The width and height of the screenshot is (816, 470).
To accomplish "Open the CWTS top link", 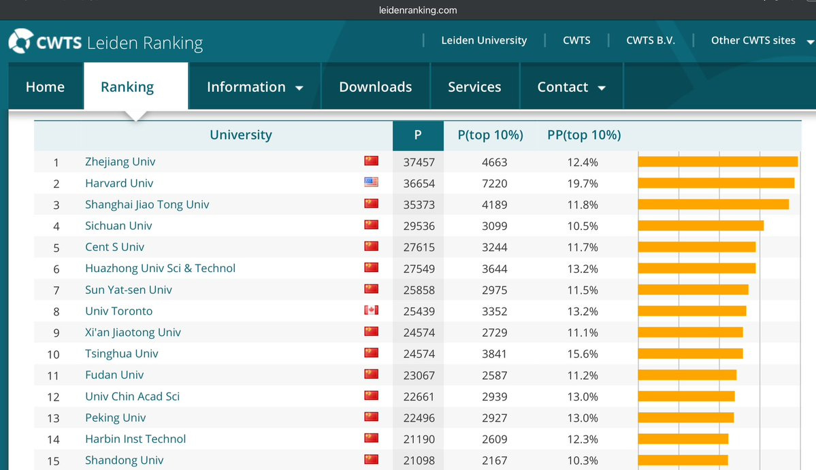I will [x=576, y=40].
